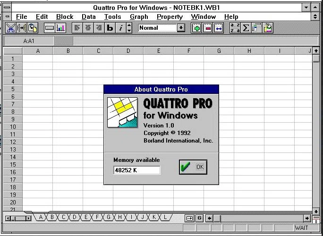This screenshot has height=236, width=323.
Task: Select column D header
Action: [x=128, y=51]
